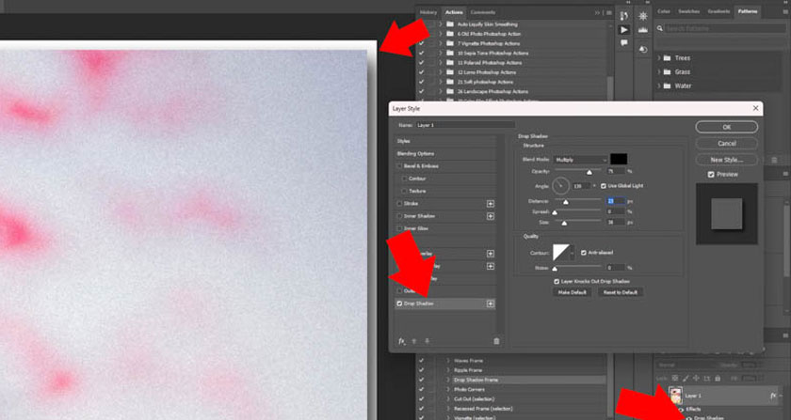
Task: Click the lock transparent pixels icon
Action: tap(675, 378)
